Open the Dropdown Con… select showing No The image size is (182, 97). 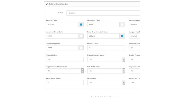point(134,71)
